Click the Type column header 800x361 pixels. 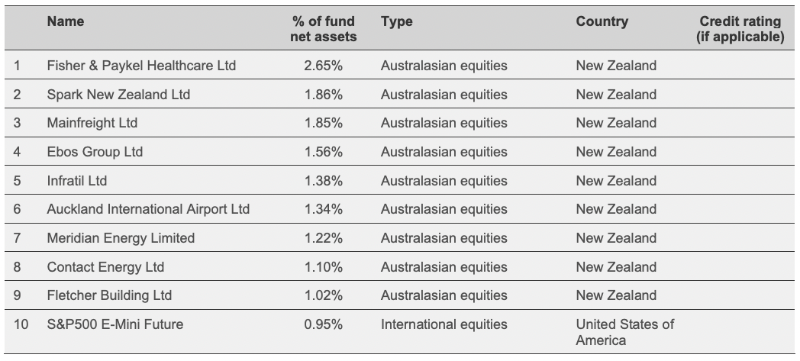coord(396,22)
